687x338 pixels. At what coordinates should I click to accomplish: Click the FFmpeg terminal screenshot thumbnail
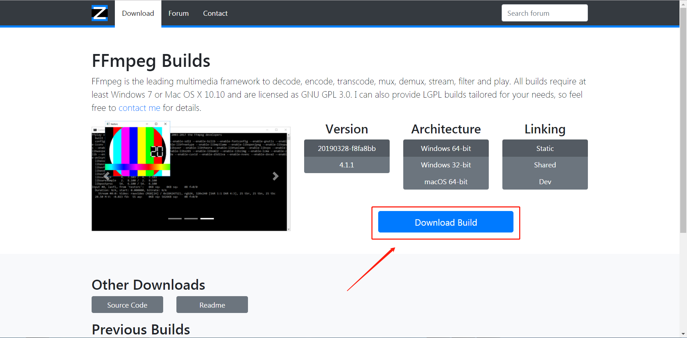191,176
